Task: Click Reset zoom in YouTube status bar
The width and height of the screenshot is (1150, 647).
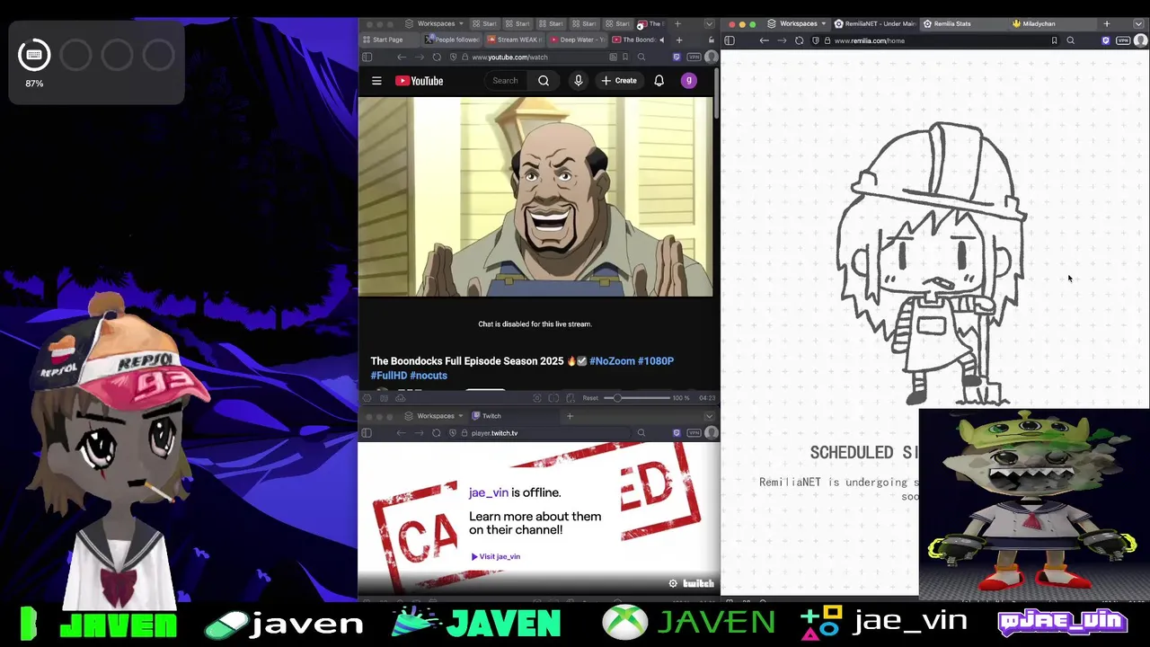Action: pyautogui.click(x=590, y=398)
